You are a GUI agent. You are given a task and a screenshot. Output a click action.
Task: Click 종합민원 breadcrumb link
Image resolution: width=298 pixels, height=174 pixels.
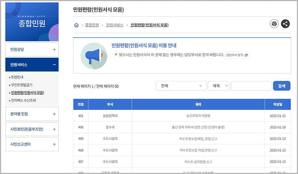tap(92, 25)
